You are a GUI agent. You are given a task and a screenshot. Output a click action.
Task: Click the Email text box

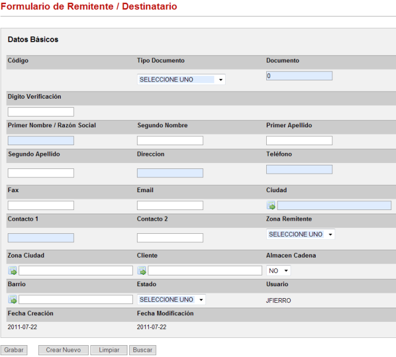[x=170, y=205]
